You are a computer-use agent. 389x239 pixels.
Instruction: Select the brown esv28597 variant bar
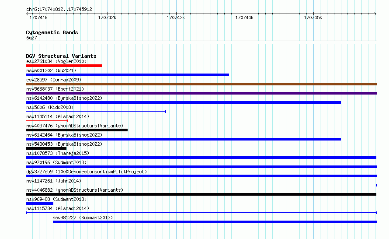pyautogui.click(x=201, y=84)
